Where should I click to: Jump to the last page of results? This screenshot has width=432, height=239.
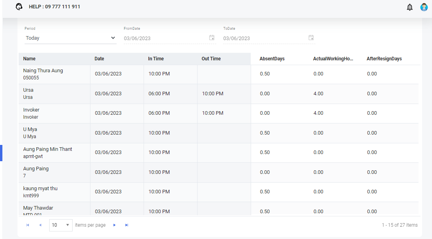(x=127, y=225)
